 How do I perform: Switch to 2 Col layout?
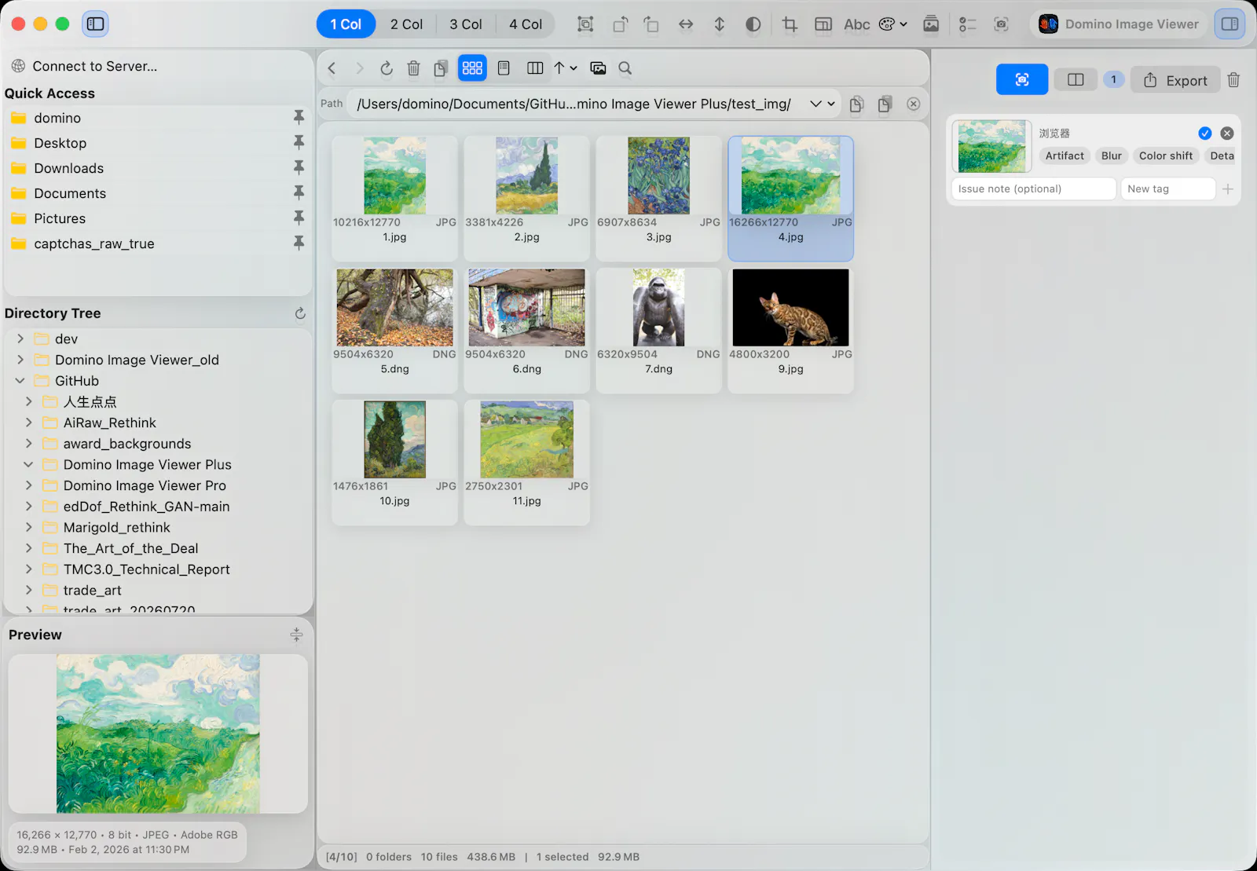406,24
